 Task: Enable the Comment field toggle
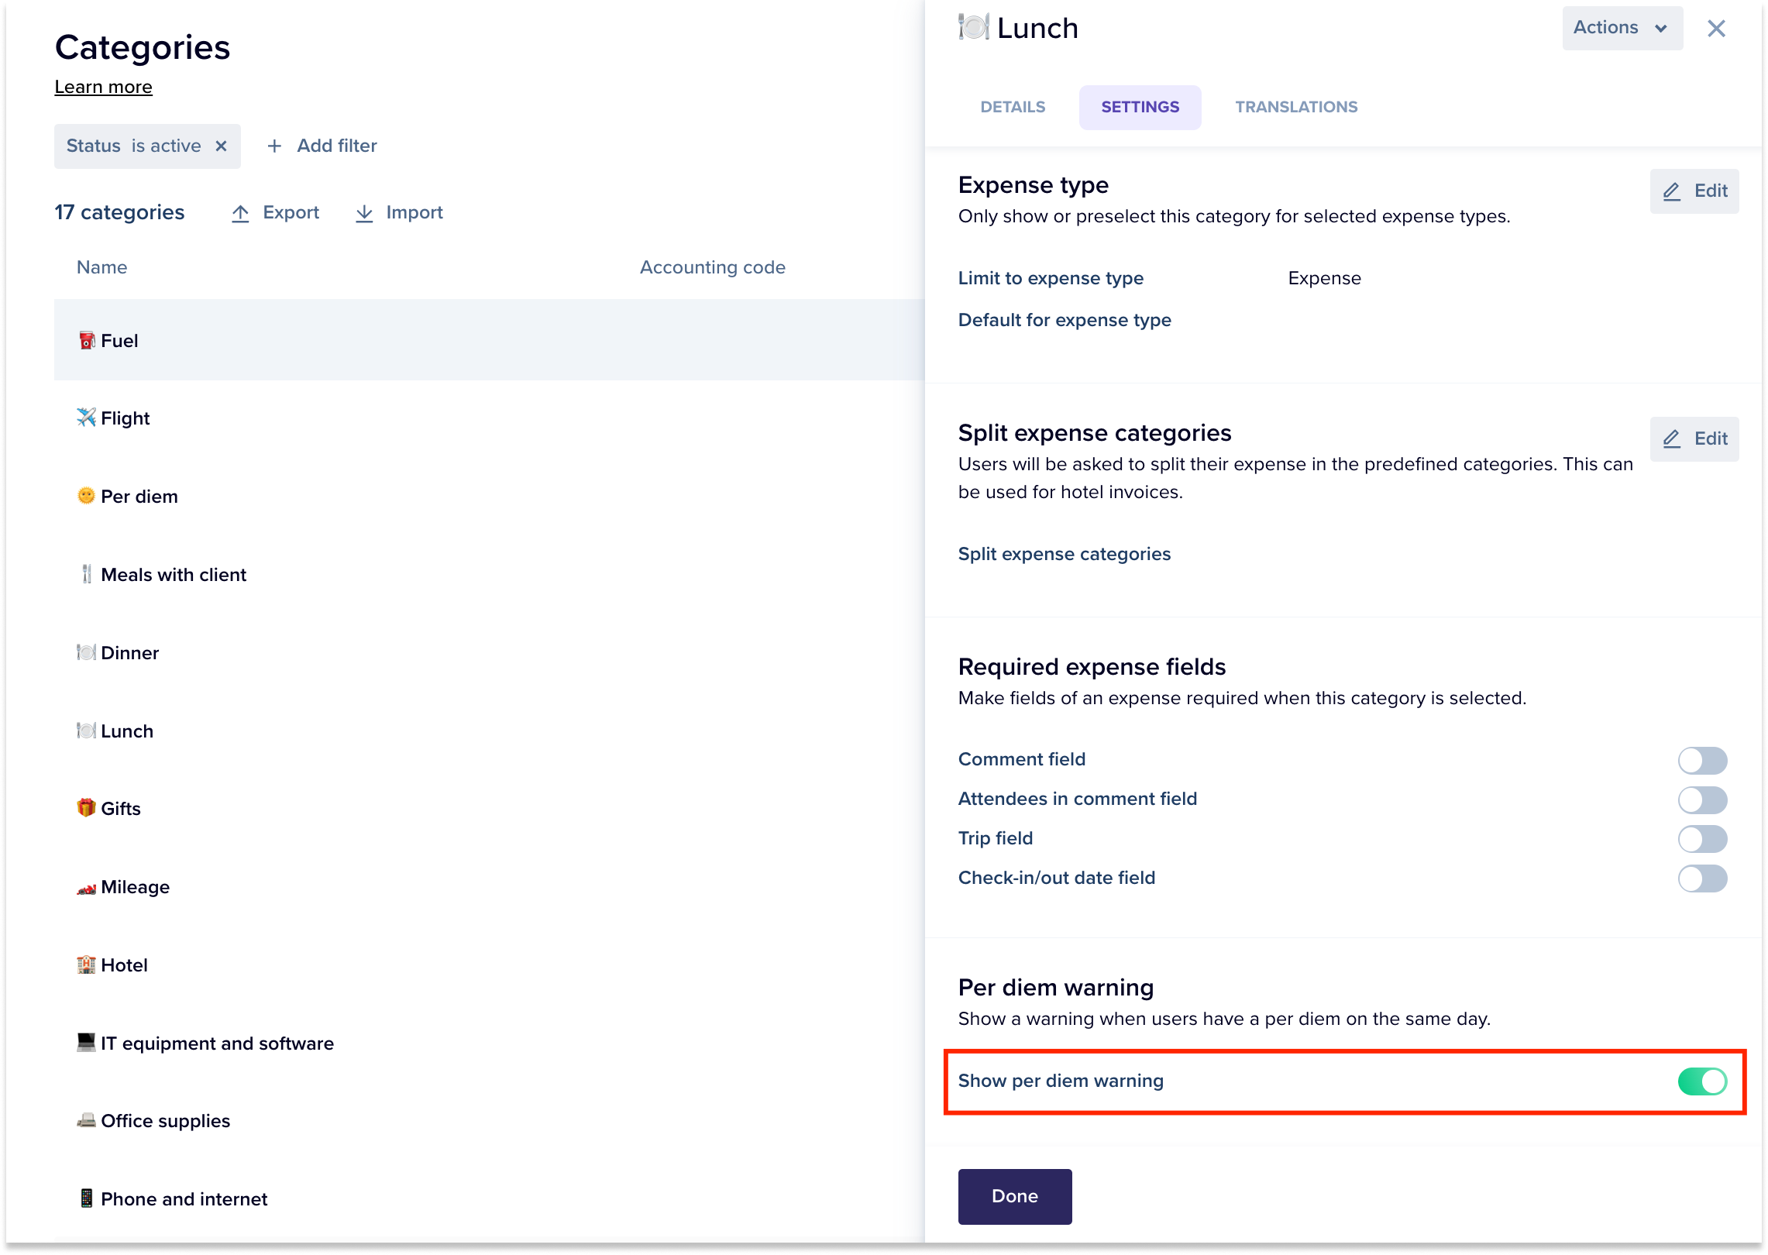coord(1702,760)
